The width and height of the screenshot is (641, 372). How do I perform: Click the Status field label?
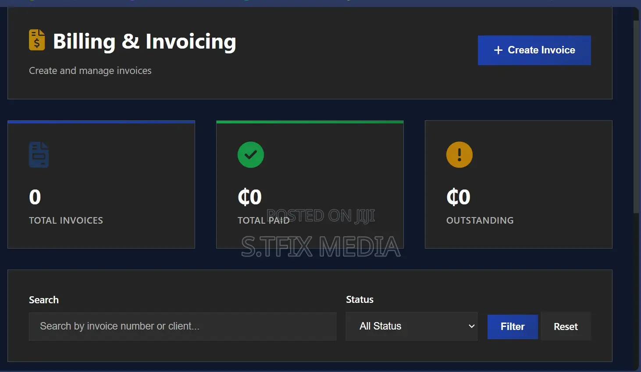pos(360,299)
